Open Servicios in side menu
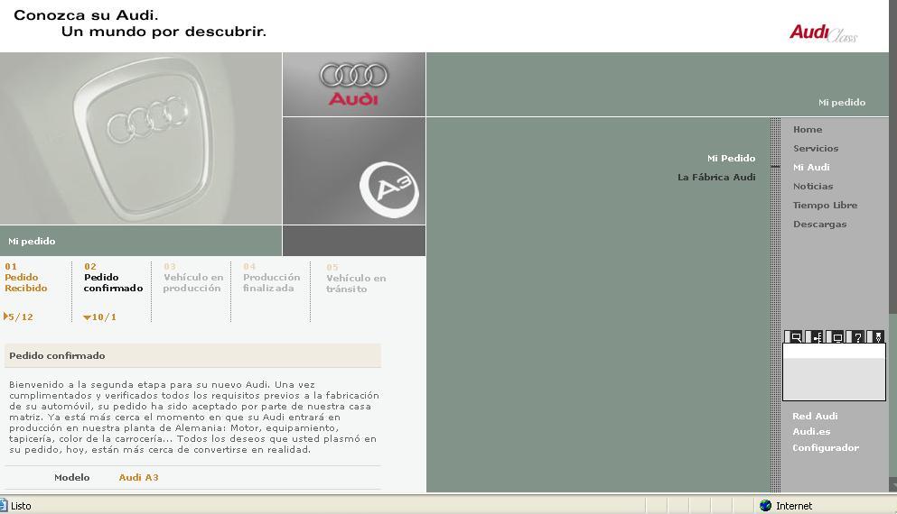Screen dimensions: 897x514 816,149
